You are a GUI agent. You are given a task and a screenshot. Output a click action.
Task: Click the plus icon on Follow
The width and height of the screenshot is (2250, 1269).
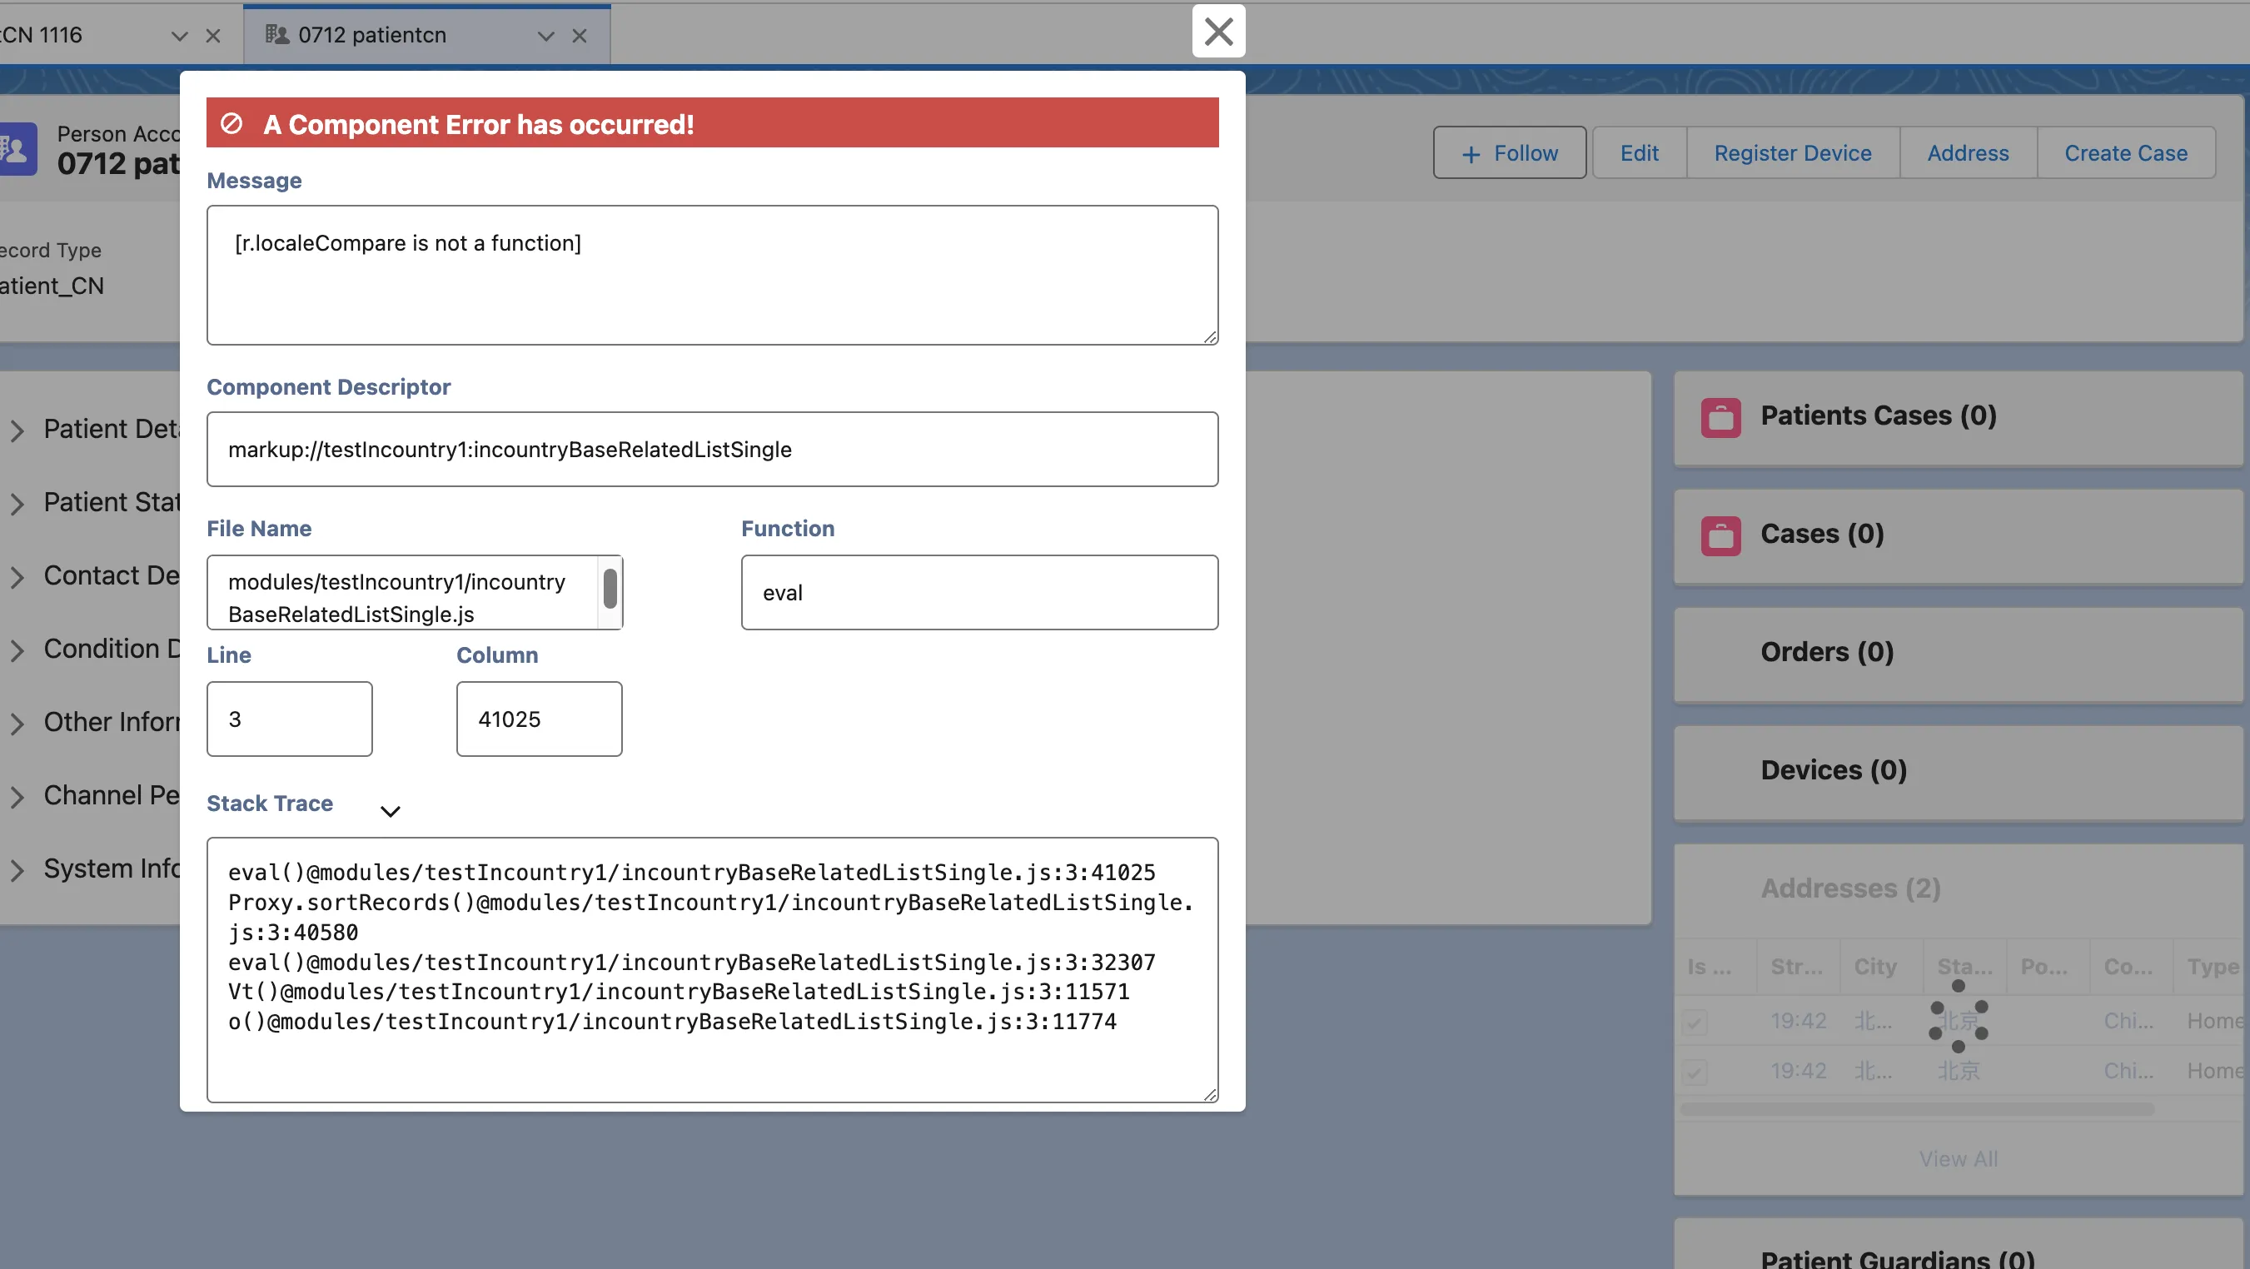[x=1471, y=154]
